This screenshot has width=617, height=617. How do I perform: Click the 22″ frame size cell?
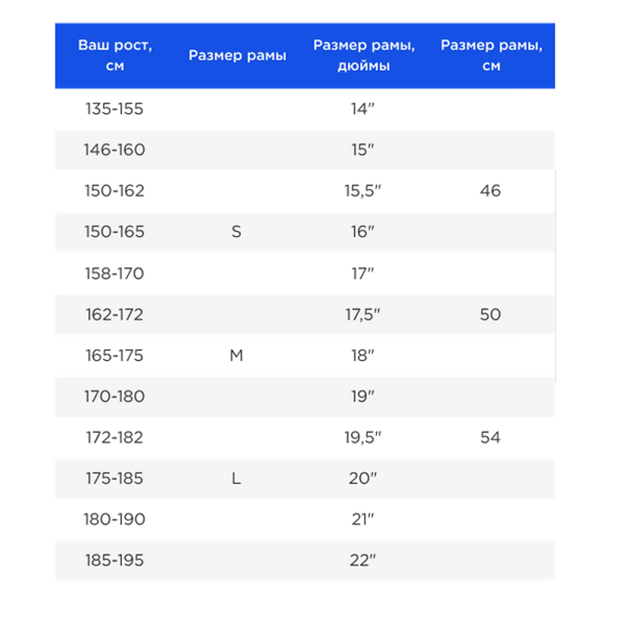click(x=363, y=560)
